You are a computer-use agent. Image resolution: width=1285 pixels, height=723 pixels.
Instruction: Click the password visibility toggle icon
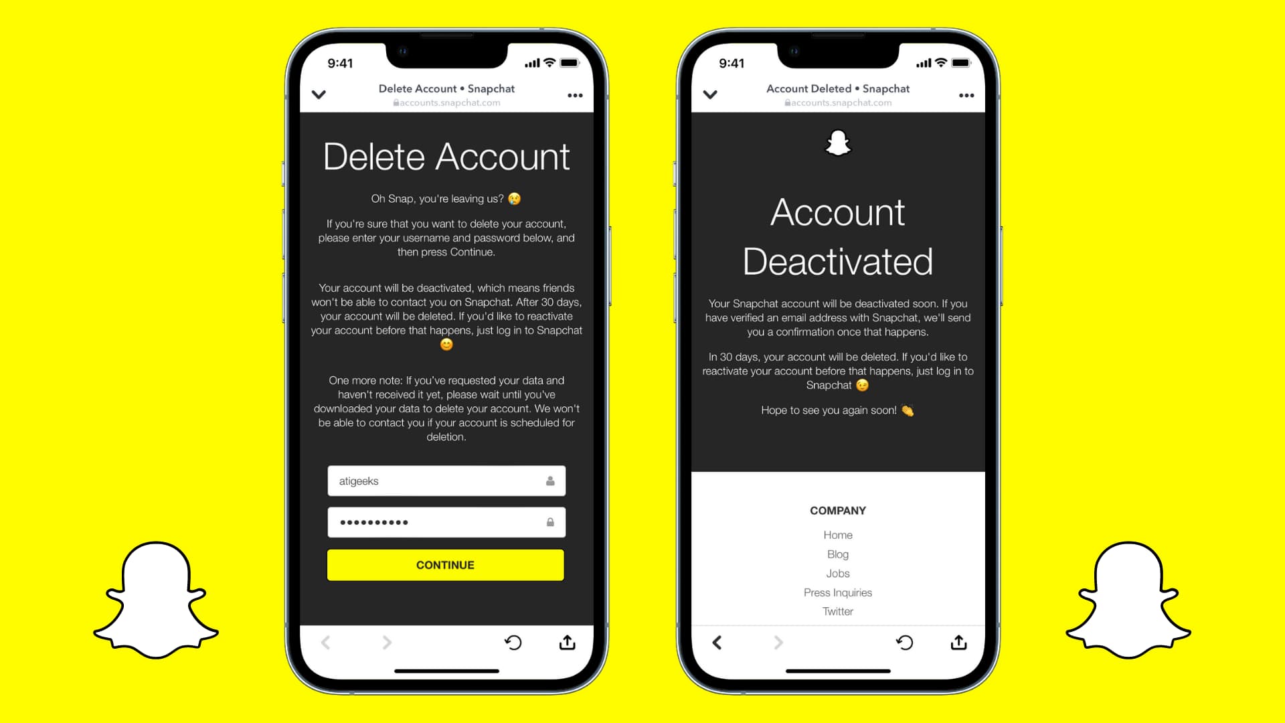pyautogui.click(x=547, y=521)
